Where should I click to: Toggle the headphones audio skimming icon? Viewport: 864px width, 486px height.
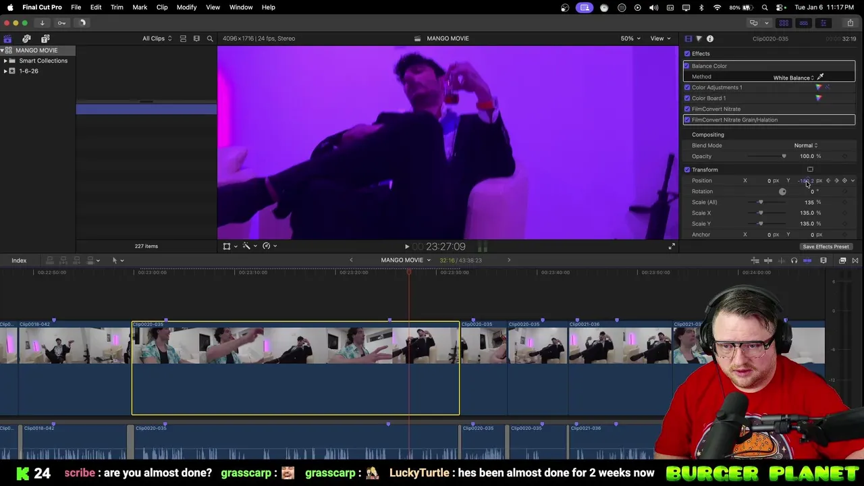coord(794,261)
